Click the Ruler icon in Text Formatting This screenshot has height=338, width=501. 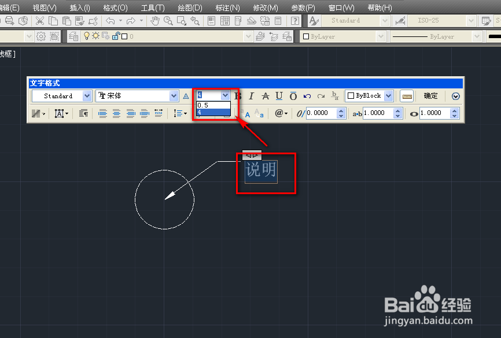(x=407, y=96)
